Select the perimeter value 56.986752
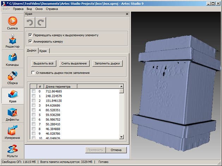This screenshot has height=166, width=222. [53, 119]
